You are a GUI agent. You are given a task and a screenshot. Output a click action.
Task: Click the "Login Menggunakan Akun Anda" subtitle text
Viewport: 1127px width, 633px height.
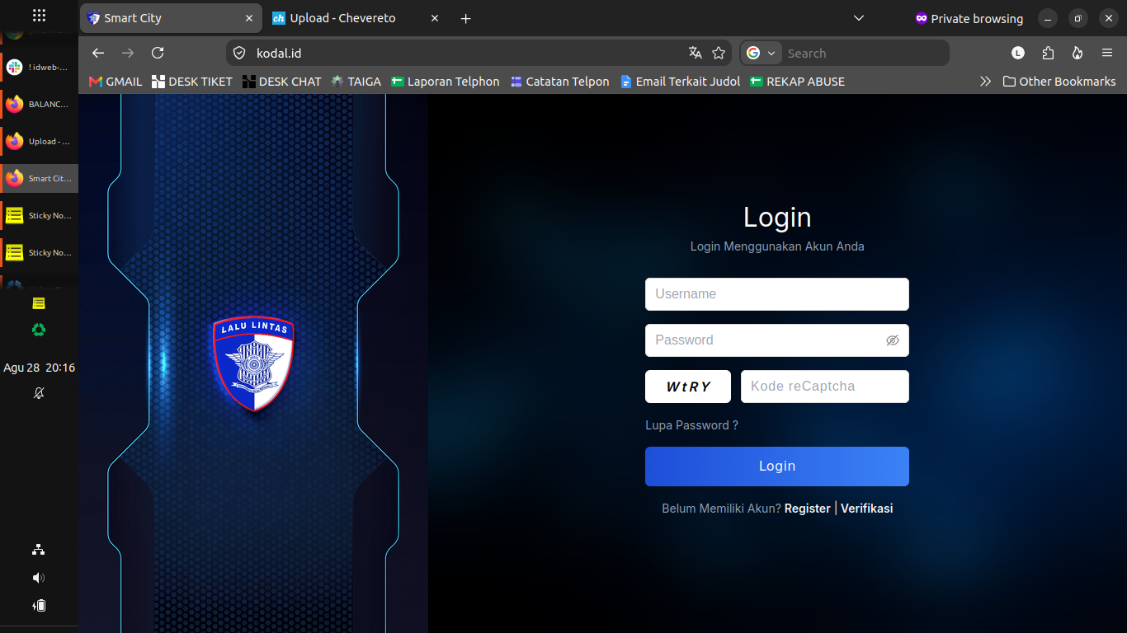pyautogui.click(x=777, y=246)
